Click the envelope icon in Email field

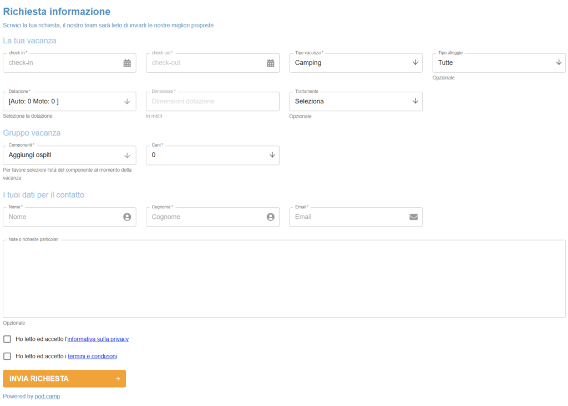coord(413,217)
